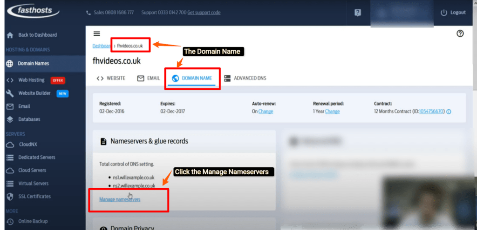Click the Dedicated Servers list icon
This screenshot has width=477, height=230.
pyautogui.click(x=10, y=158)
